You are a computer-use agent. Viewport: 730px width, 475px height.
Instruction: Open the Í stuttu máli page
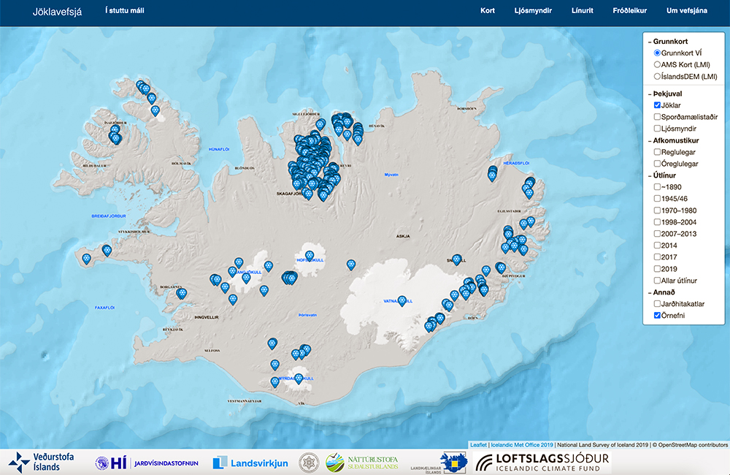(x=124, y=10)
